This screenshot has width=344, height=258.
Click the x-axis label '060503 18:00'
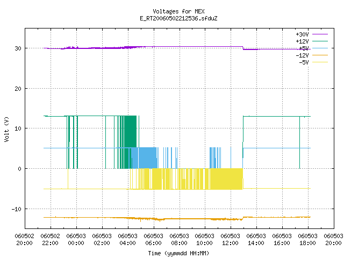coord(307,240)
